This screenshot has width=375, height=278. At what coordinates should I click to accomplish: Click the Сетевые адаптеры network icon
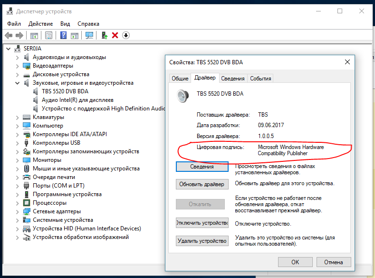27,211
